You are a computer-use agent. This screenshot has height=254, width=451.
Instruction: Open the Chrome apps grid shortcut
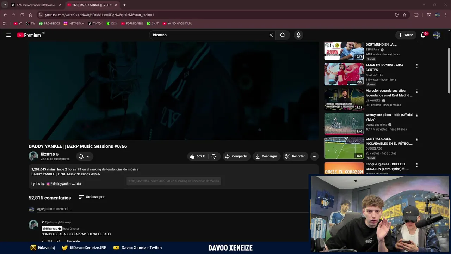coord(5,24)
